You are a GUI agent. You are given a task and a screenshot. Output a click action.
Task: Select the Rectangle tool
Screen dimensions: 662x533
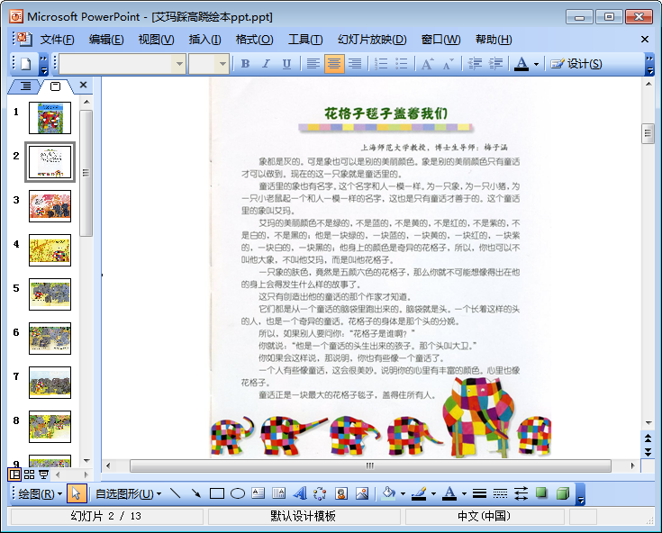(x=216, y=492)
